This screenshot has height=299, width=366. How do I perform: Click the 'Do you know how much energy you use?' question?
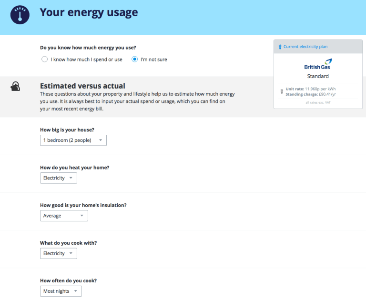click(x=88, y=48)
